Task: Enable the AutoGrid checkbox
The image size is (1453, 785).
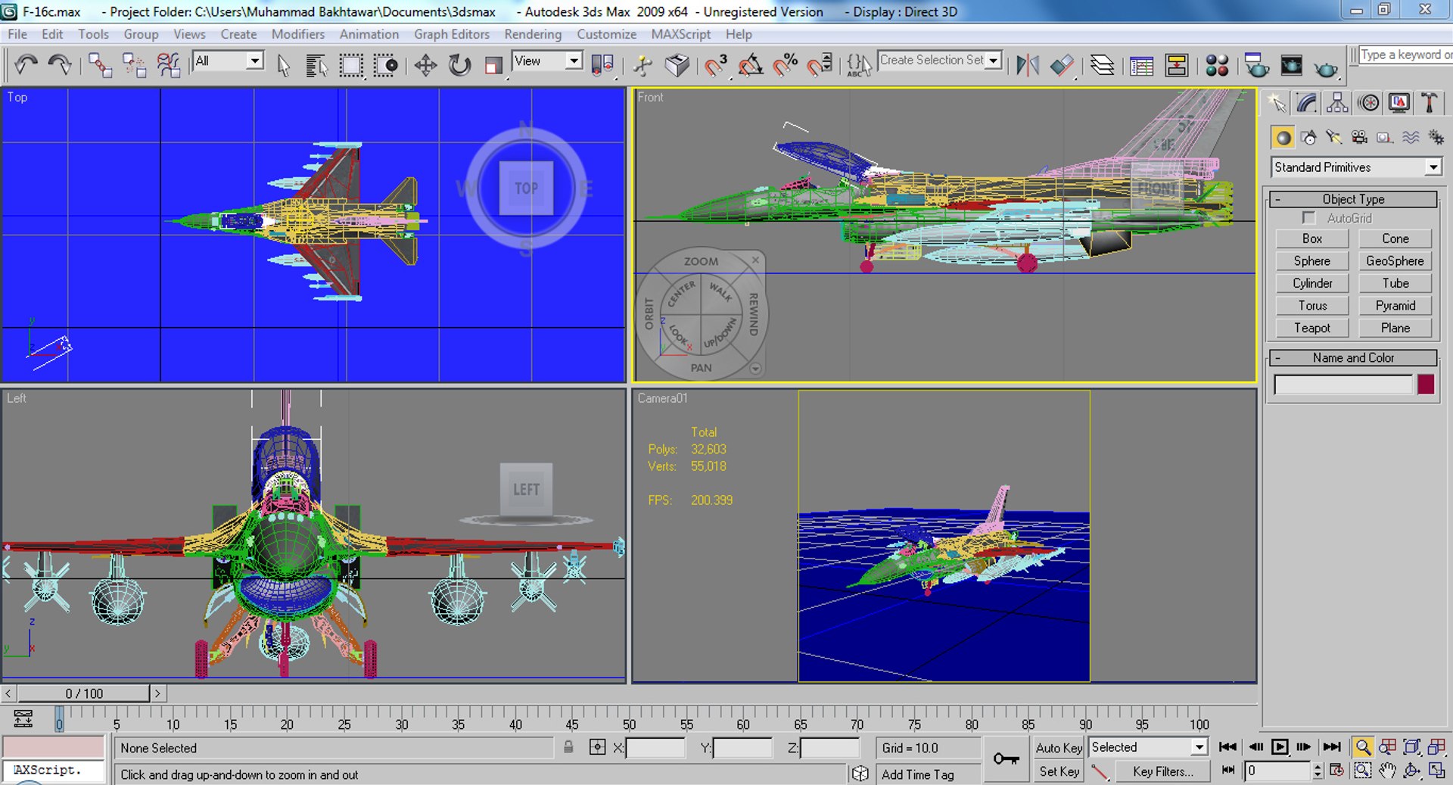Action: point(1308,218)
